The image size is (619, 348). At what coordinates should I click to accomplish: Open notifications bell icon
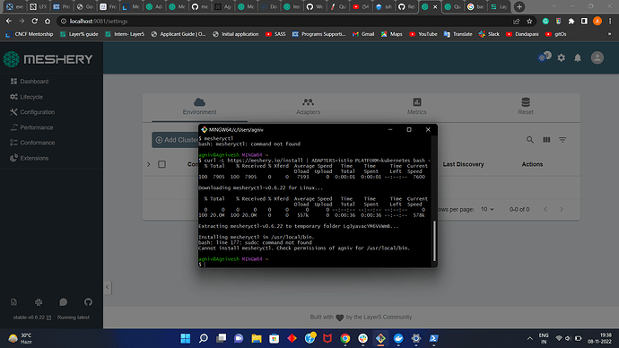coord(578,58)
